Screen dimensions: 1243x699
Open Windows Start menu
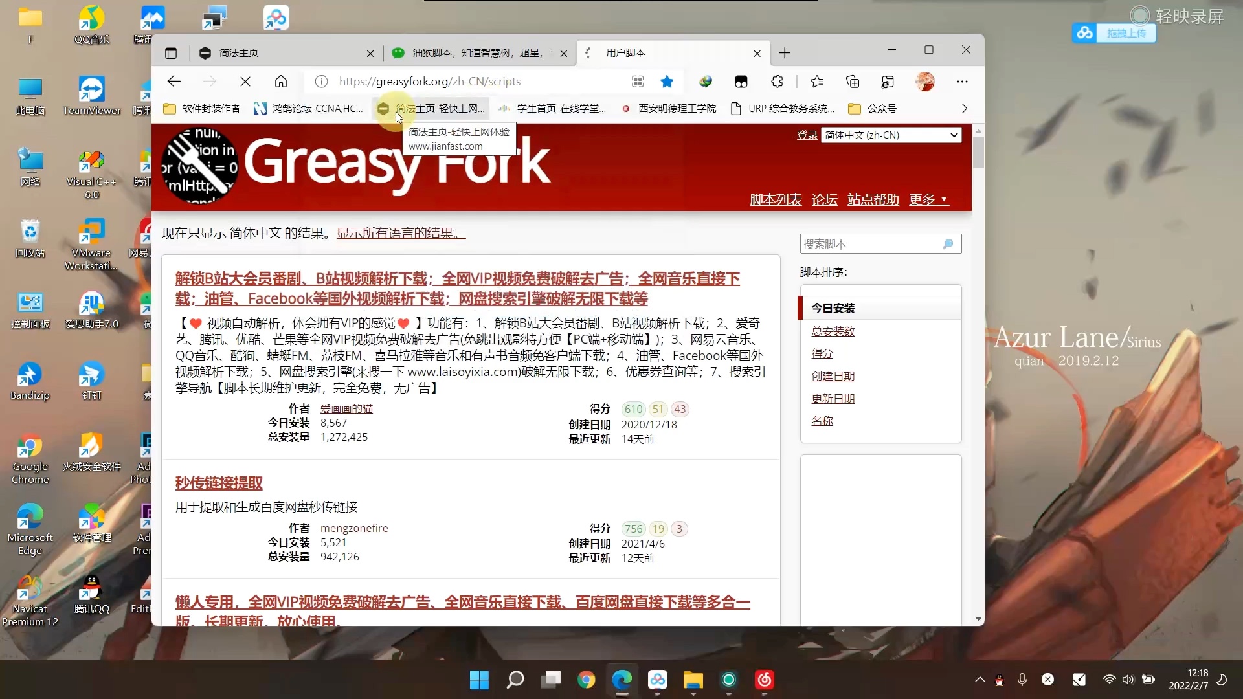[479, 680]
